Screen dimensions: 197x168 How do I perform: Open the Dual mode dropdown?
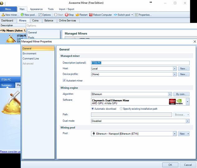(187, 121)
